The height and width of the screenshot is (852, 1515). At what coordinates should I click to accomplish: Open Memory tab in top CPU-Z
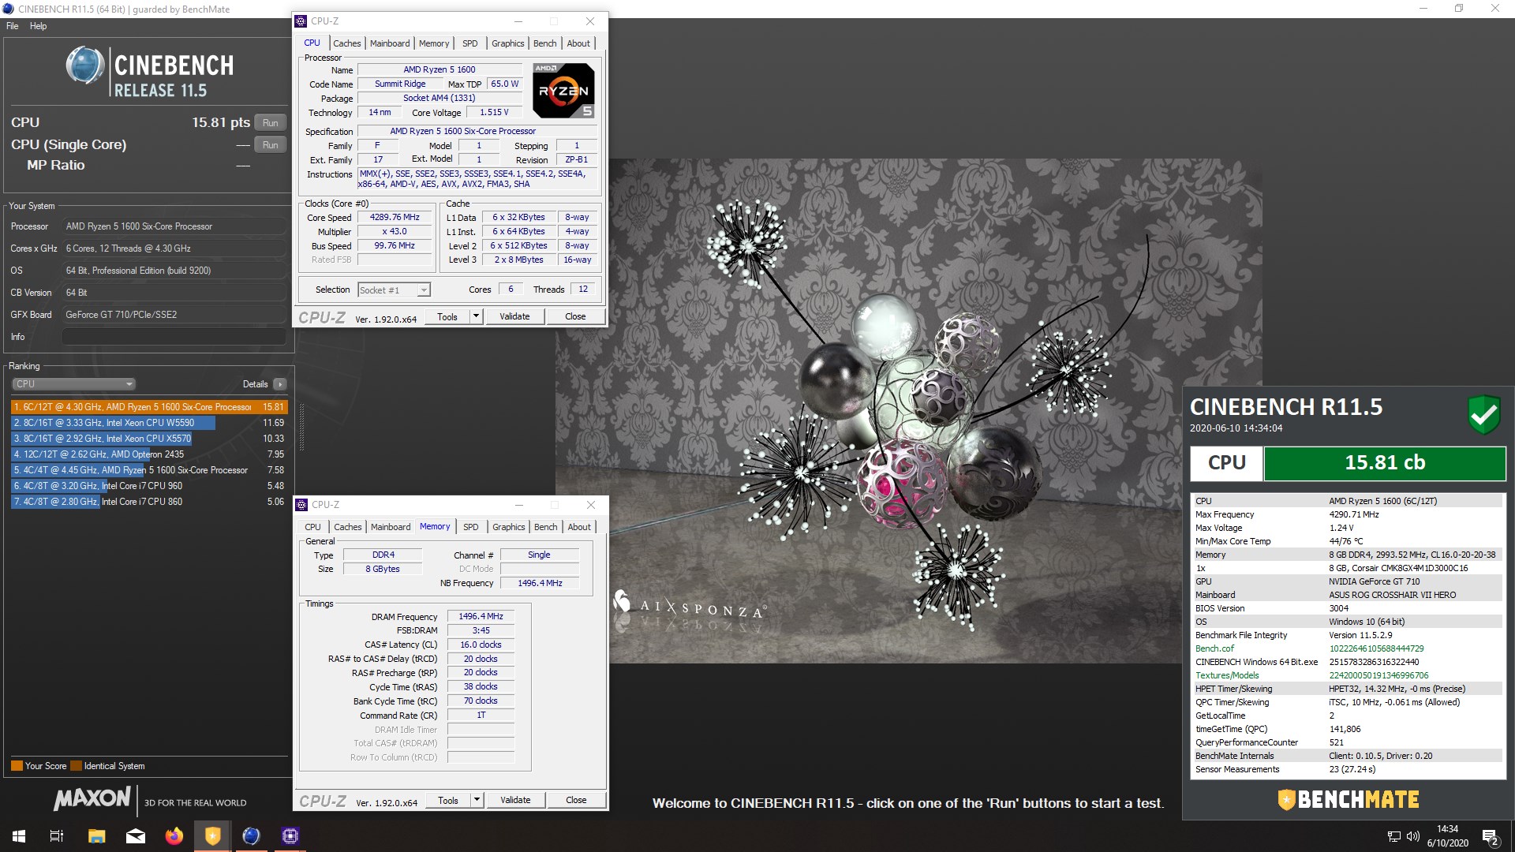[434, 43]
